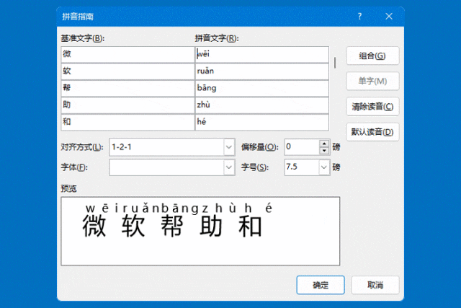
Task: Click the base text field 和
Action: point(127,122)
